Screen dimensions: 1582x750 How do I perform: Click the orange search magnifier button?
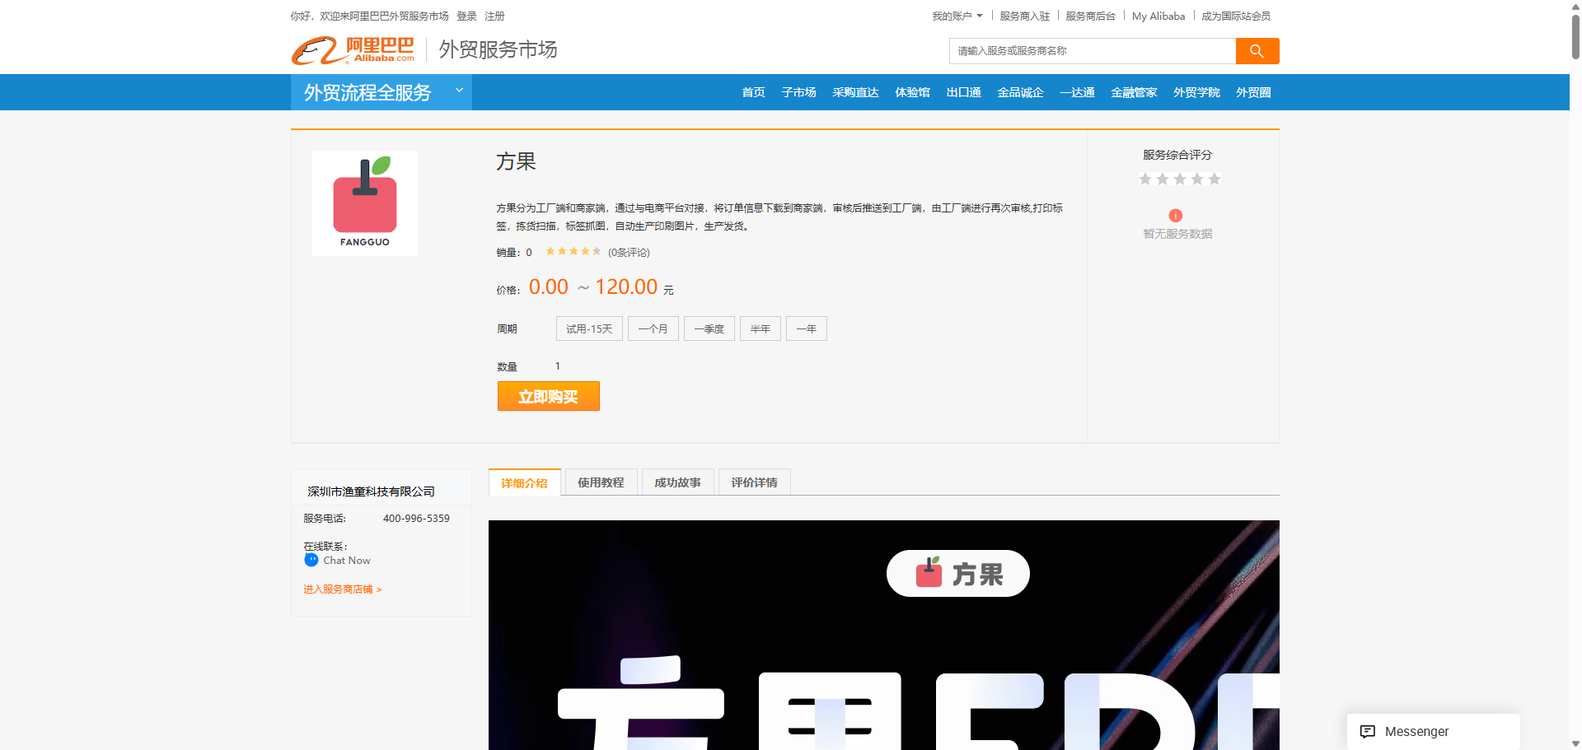pos(1257,51)
